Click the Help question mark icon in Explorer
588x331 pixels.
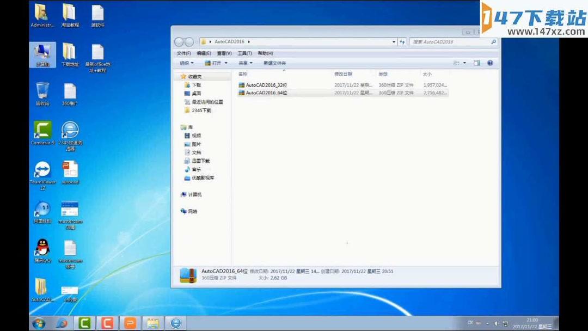[490, 63]
